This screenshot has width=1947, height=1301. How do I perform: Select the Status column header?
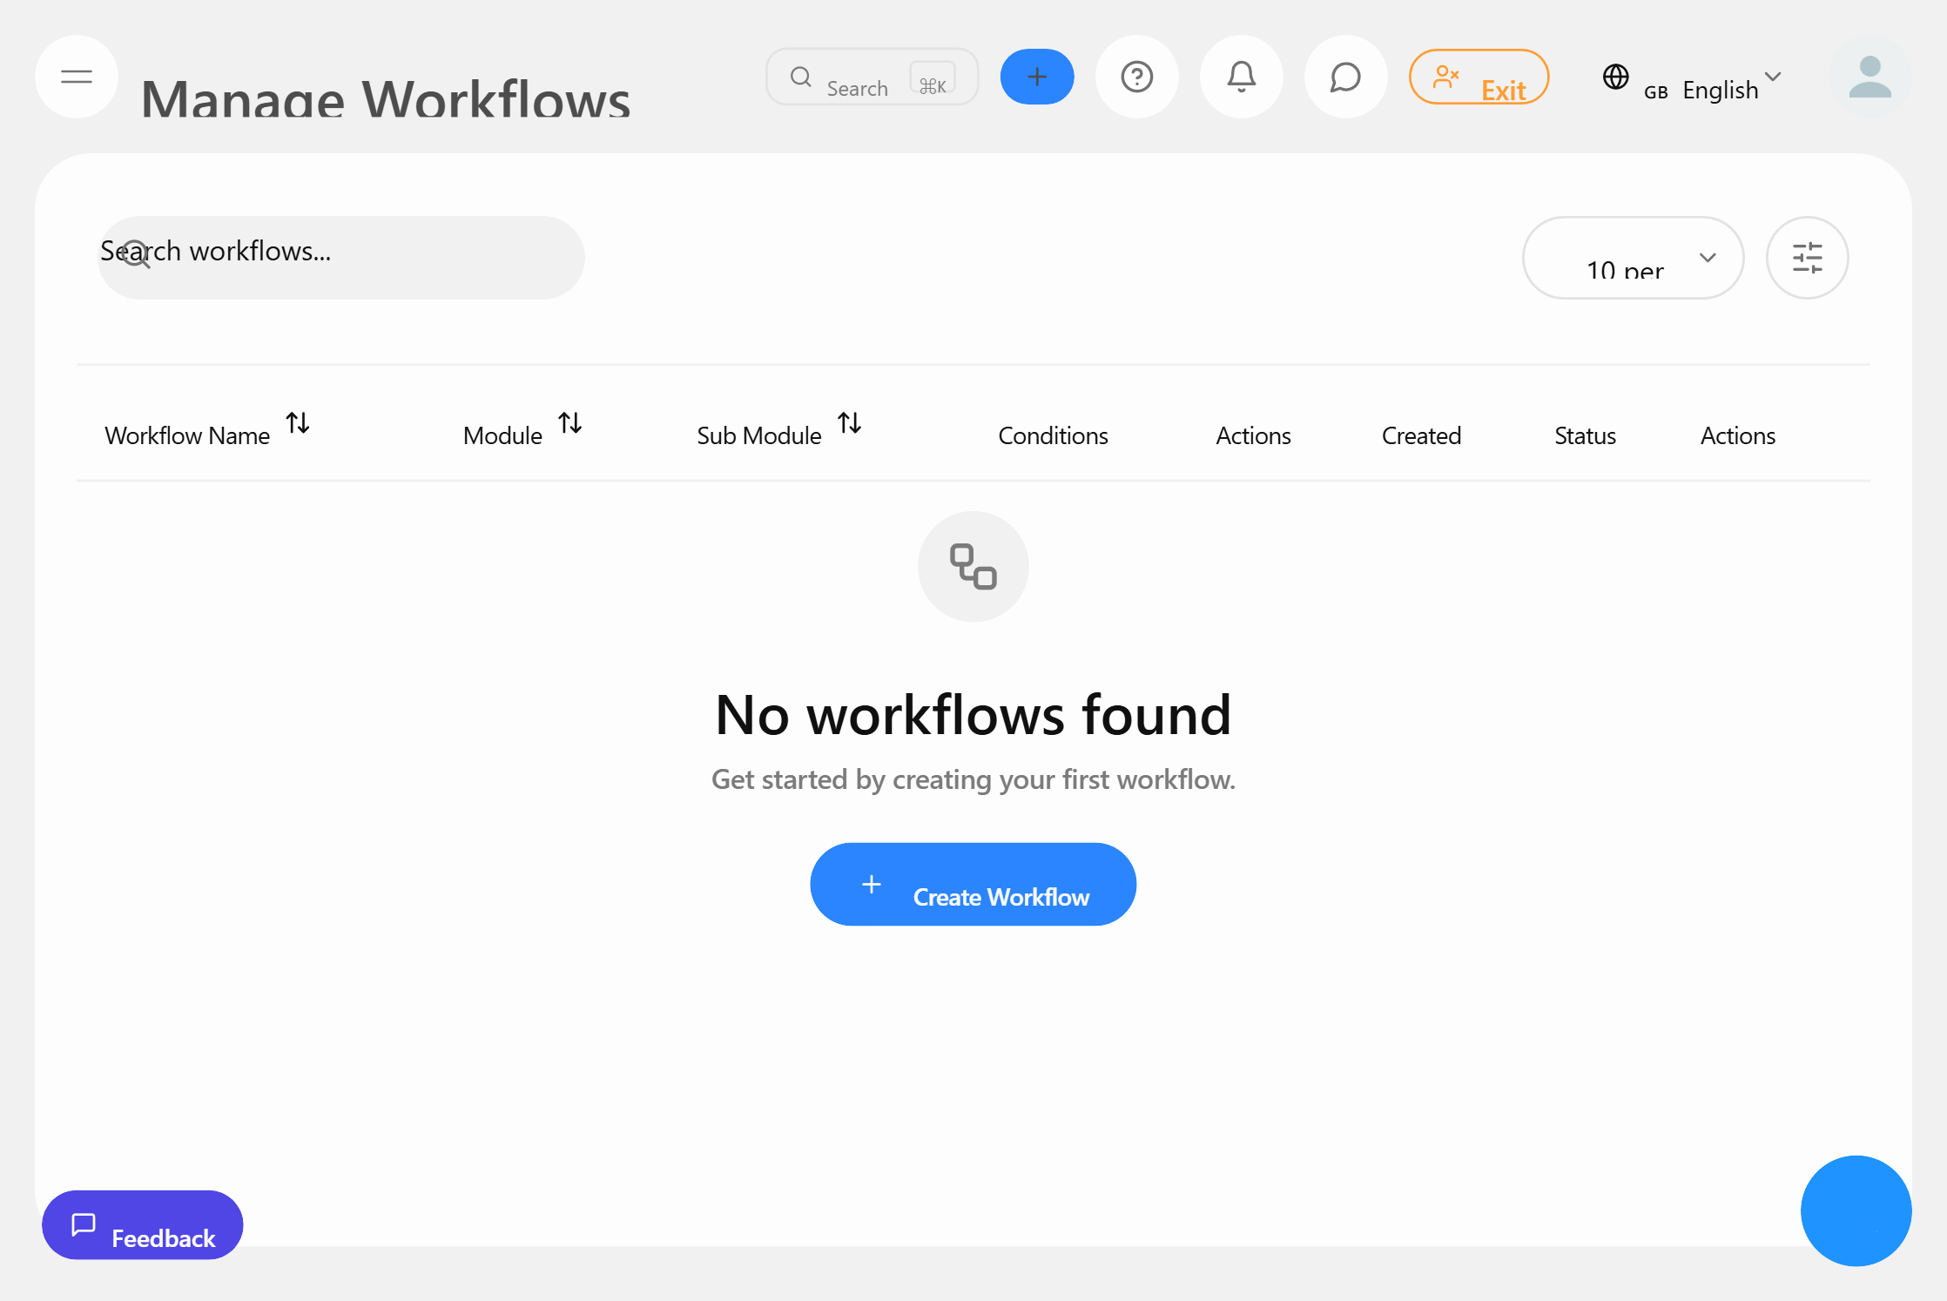[x=1584, y=435]
